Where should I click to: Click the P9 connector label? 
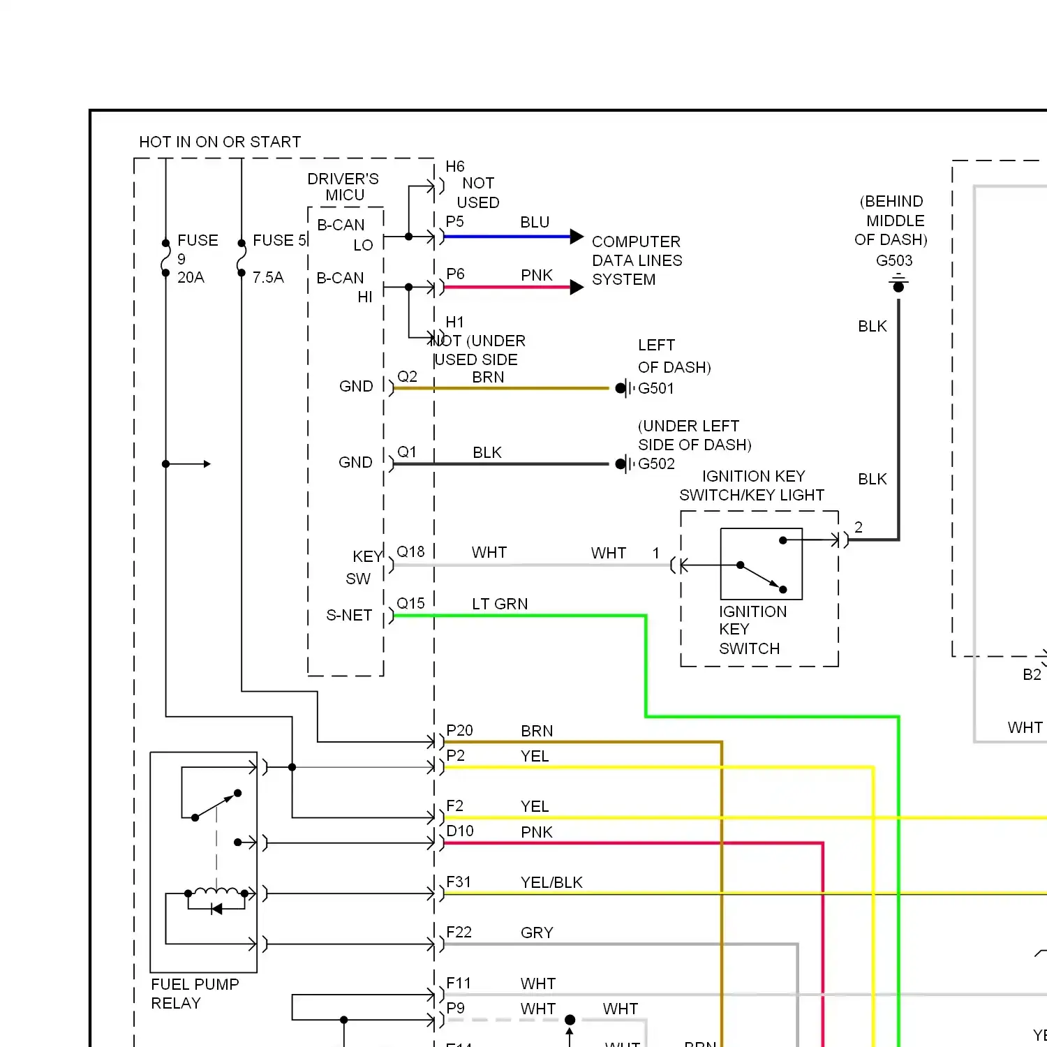456,1008
